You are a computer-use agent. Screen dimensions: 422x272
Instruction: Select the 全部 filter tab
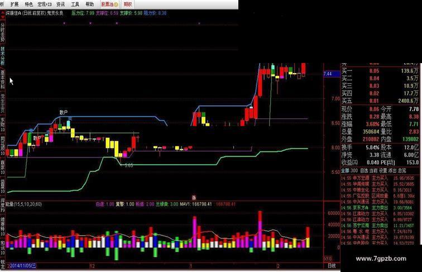click(346, 171)
